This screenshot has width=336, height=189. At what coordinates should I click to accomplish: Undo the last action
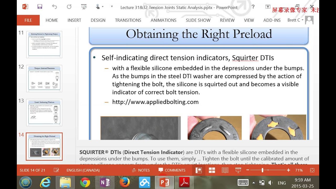point(54,7)
